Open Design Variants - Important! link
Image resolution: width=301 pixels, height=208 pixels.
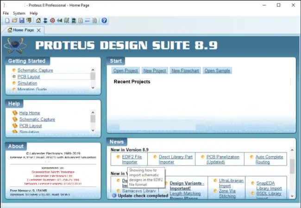pos(187,186)
